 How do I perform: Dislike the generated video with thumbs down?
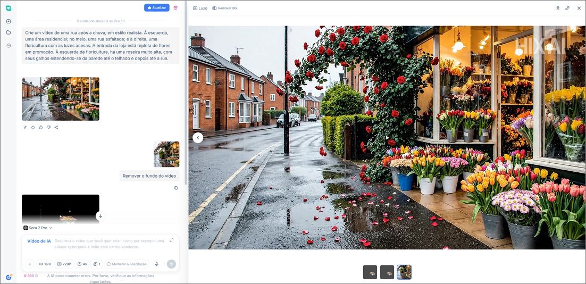tap(48, 127)
